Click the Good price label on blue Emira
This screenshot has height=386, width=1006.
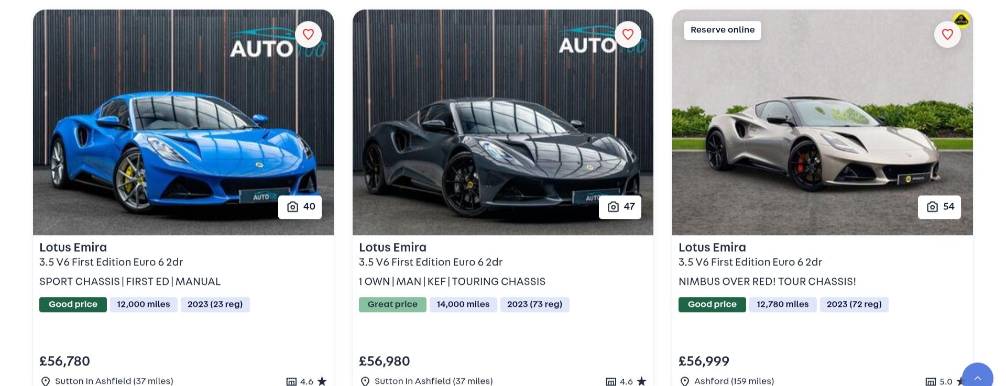[x=73, y=304]
